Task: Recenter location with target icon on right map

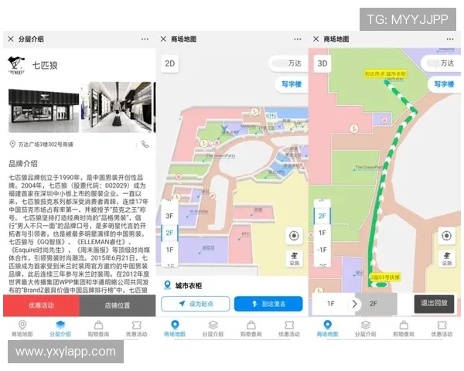Action: pos(446,236)
